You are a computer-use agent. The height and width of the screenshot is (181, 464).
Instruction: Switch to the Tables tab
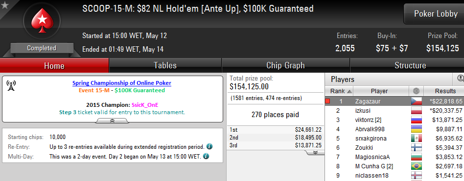[x=165, y=65]
